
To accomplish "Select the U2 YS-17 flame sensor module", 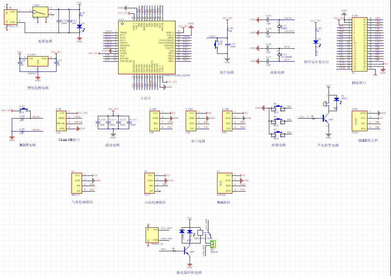I will [150, 183].
